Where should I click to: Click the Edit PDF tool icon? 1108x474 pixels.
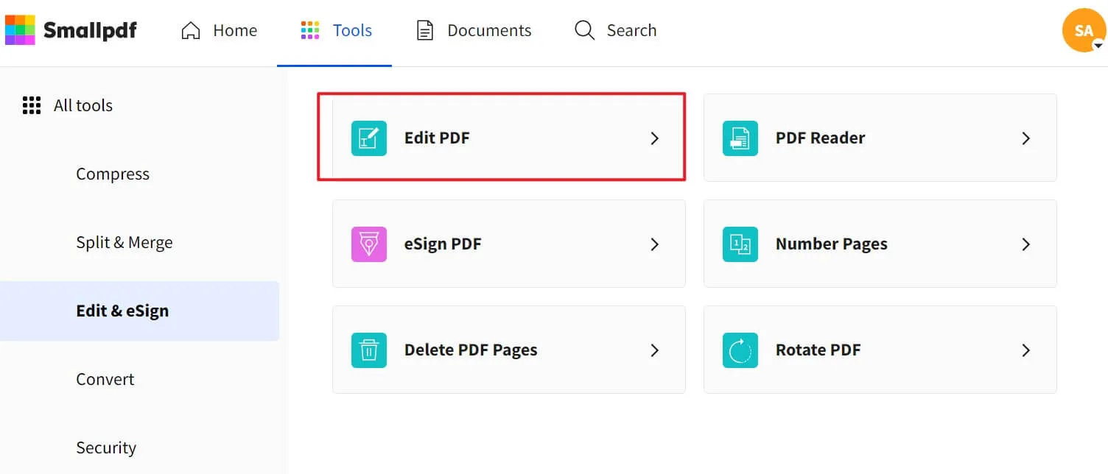(368, 138)
